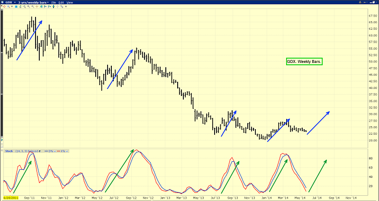
Task: Click the red K% line color sample
Action: [58, 151]
